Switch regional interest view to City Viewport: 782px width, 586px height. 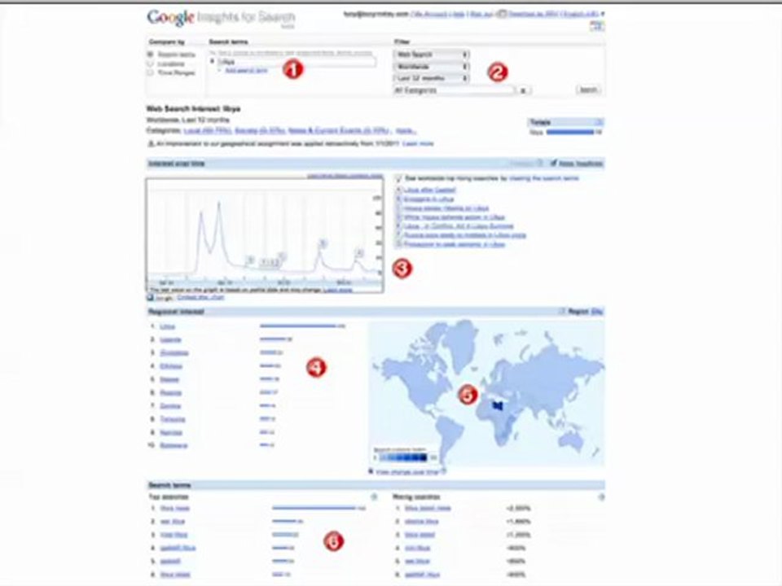[596, 312]
